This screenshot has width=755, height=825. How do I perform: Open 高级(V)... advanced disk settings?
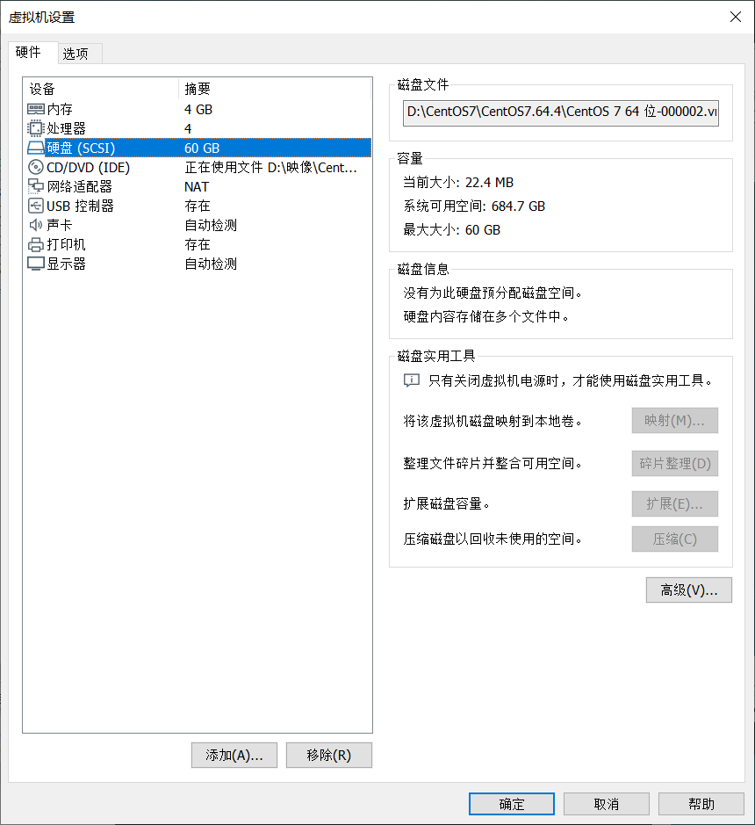pyautogui.click(x=689, y=590)
